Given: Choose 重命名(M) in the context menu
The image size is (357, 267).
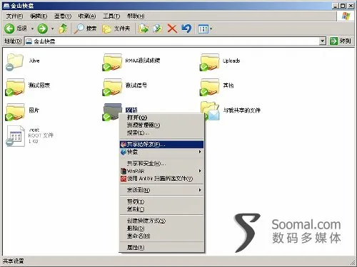Looking at the screenshot, I should pyautogui.click(x=162, y=236).
